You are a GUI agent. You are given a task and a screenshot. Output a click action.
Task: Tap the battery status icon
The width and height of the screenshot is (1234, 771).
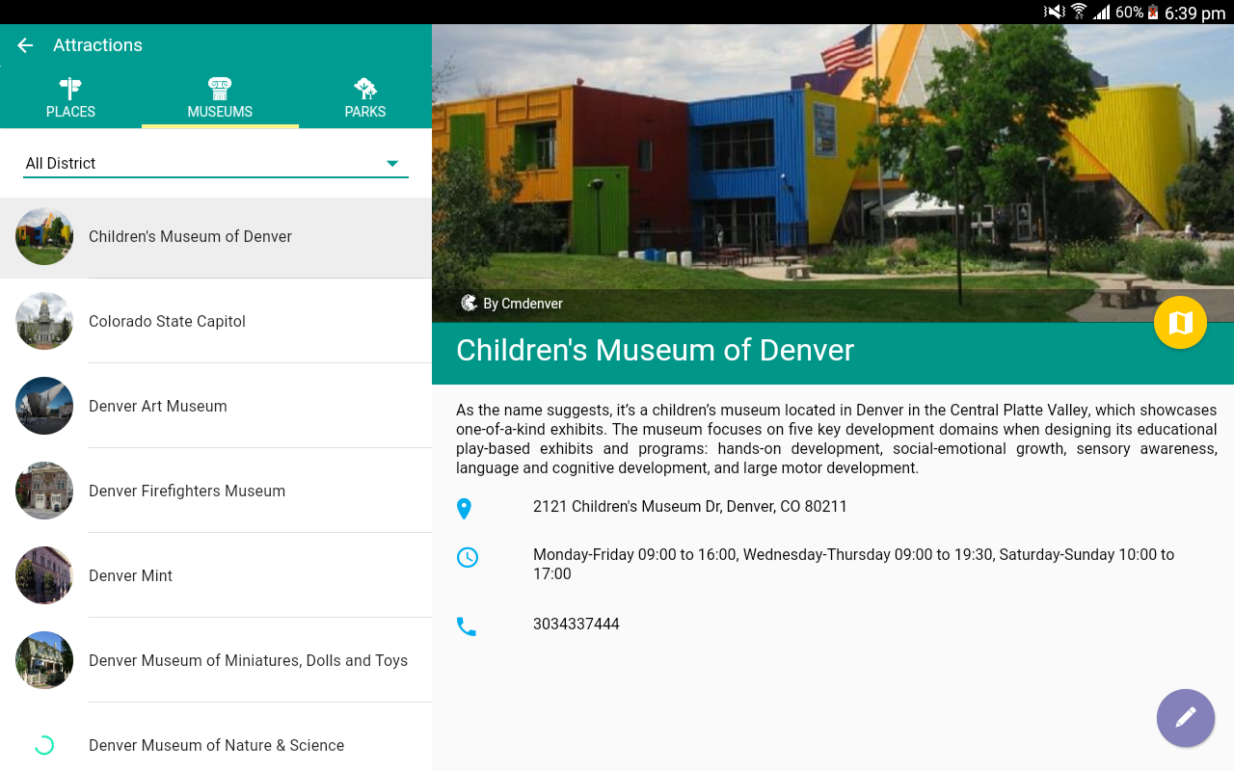[x=1153, y=13]
